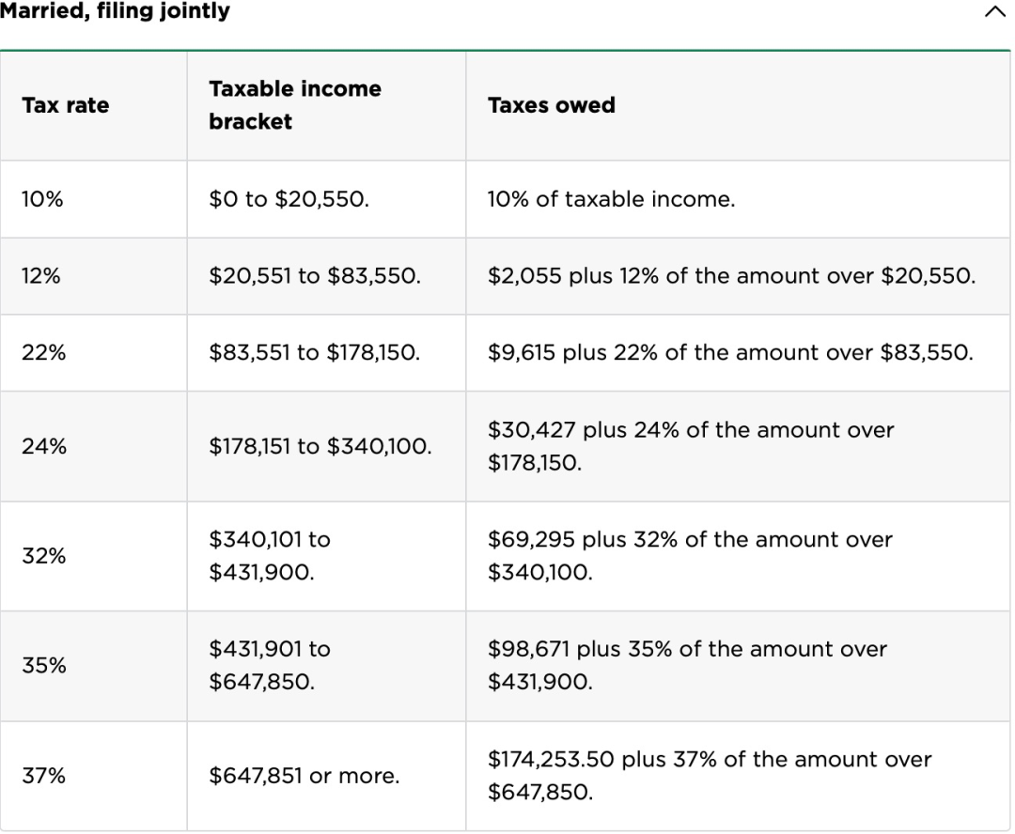Select the 10% of taxable income text
Image resolution: width=1015 pixels, height=834 pixels.
[x=611, y=199]
